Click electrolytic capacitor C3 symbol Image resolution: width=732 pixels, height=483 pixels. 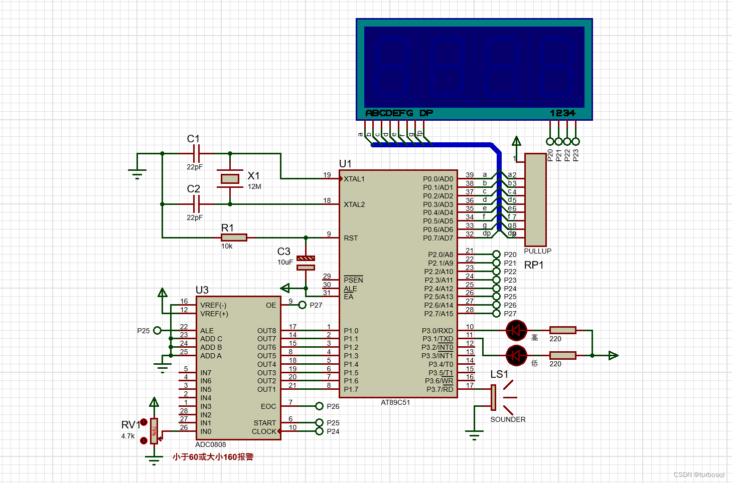306,263
